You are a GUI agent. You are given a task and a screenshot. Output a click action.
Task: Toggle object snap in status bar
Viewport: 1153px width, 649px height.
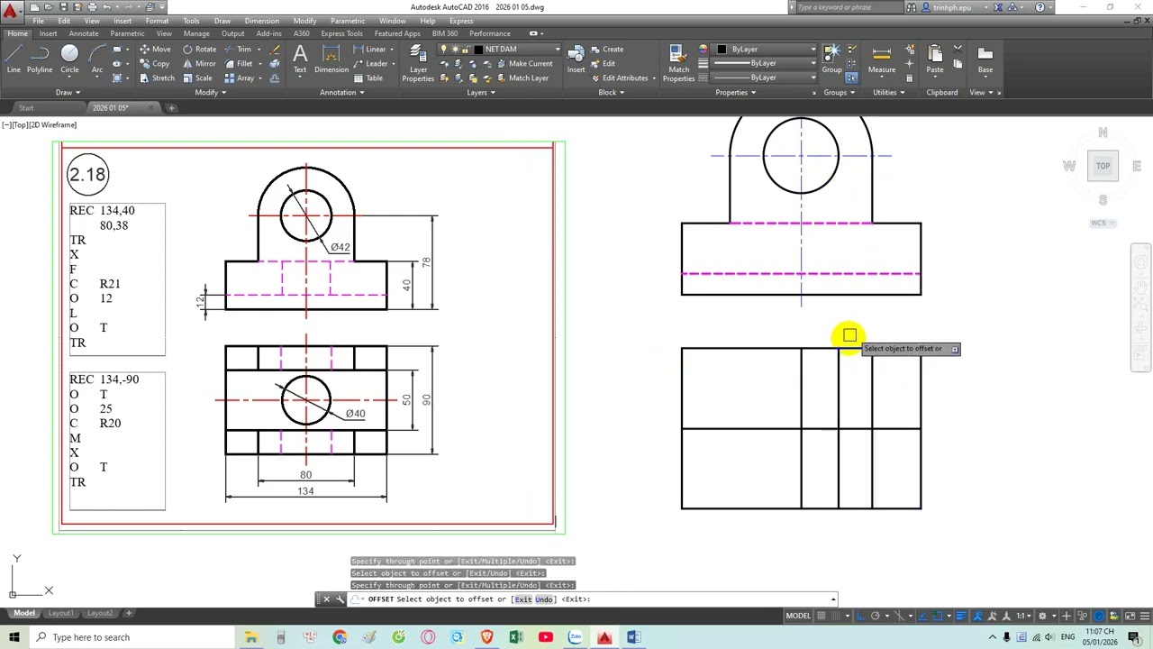tap(938, 616)
